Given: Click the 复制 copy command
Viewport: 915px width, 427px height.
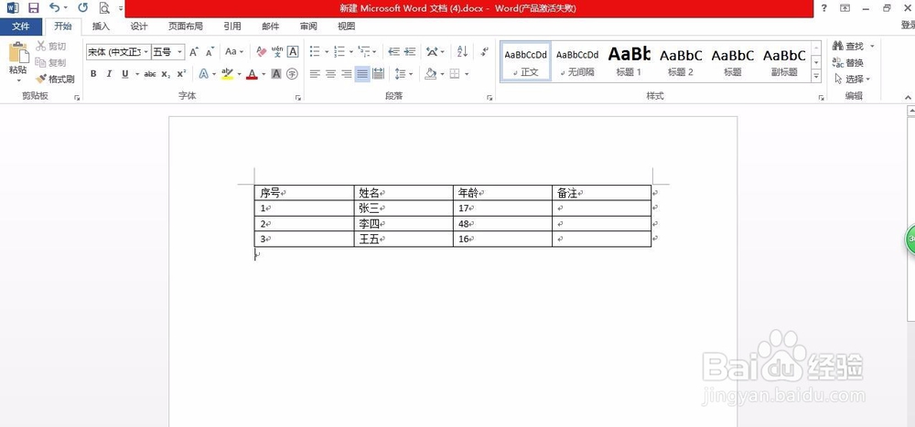Looking at the screenshot, I should coord(50,62).
